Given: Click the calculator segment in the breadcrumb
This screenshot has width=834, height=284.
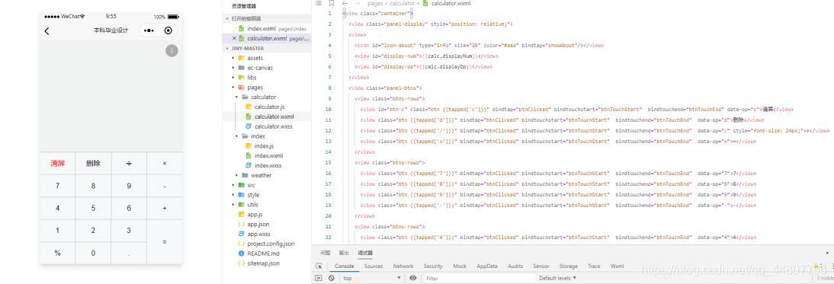Looking at the screenshot, I should point(402,3).
